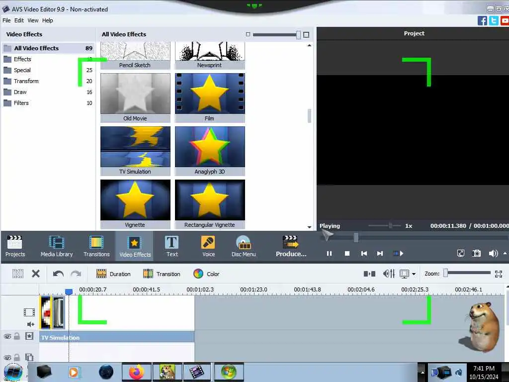Select the Film effect

[x=210, y=98]
